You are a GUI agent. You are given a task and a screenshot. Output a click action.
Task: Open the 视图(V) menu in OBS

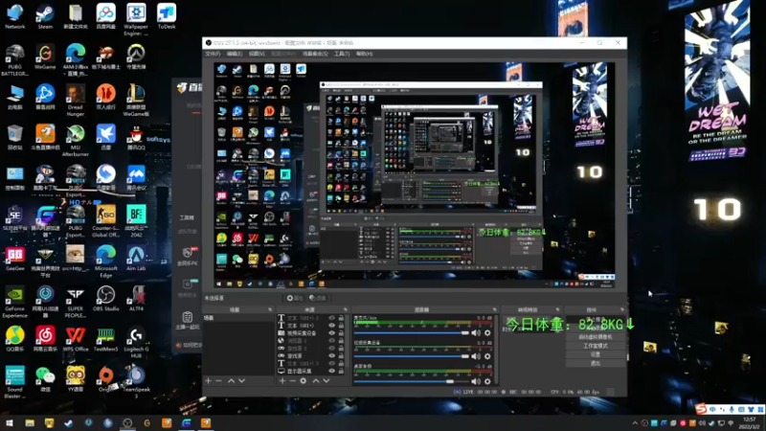tap(257, 54)
